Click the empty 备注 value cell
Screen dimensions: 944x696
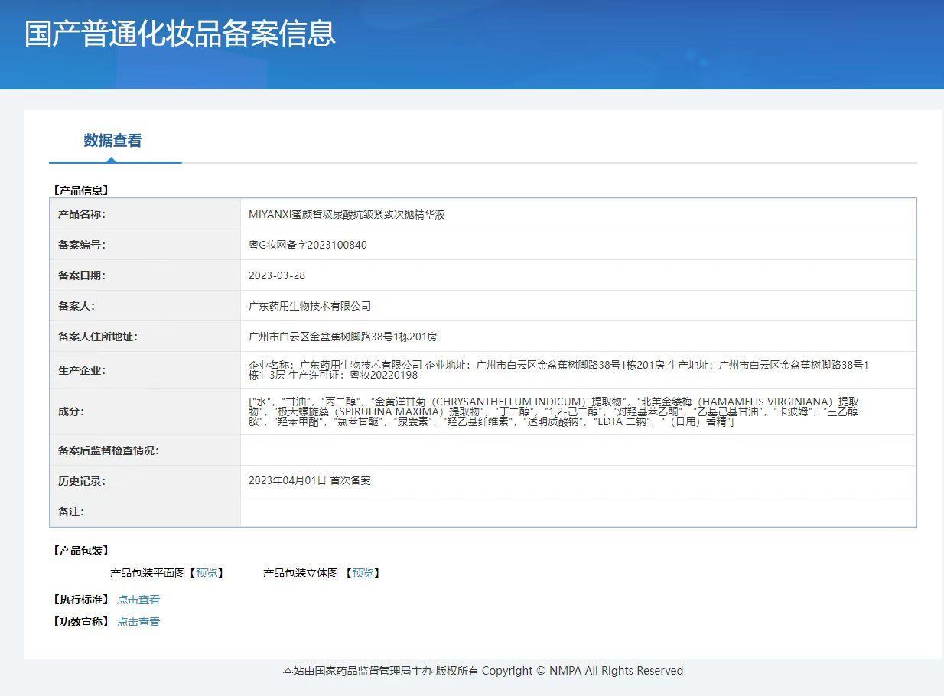(x=578, y=512)
